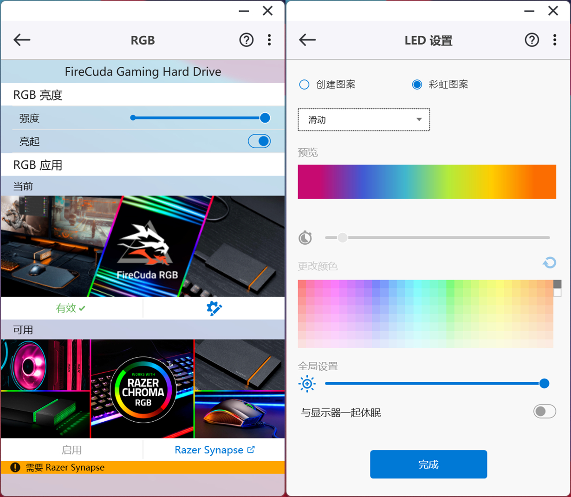This screenshot has width=571, height=497.
Task: Click the rainbow 预览 gradient bar
Action: coord(427,182)
